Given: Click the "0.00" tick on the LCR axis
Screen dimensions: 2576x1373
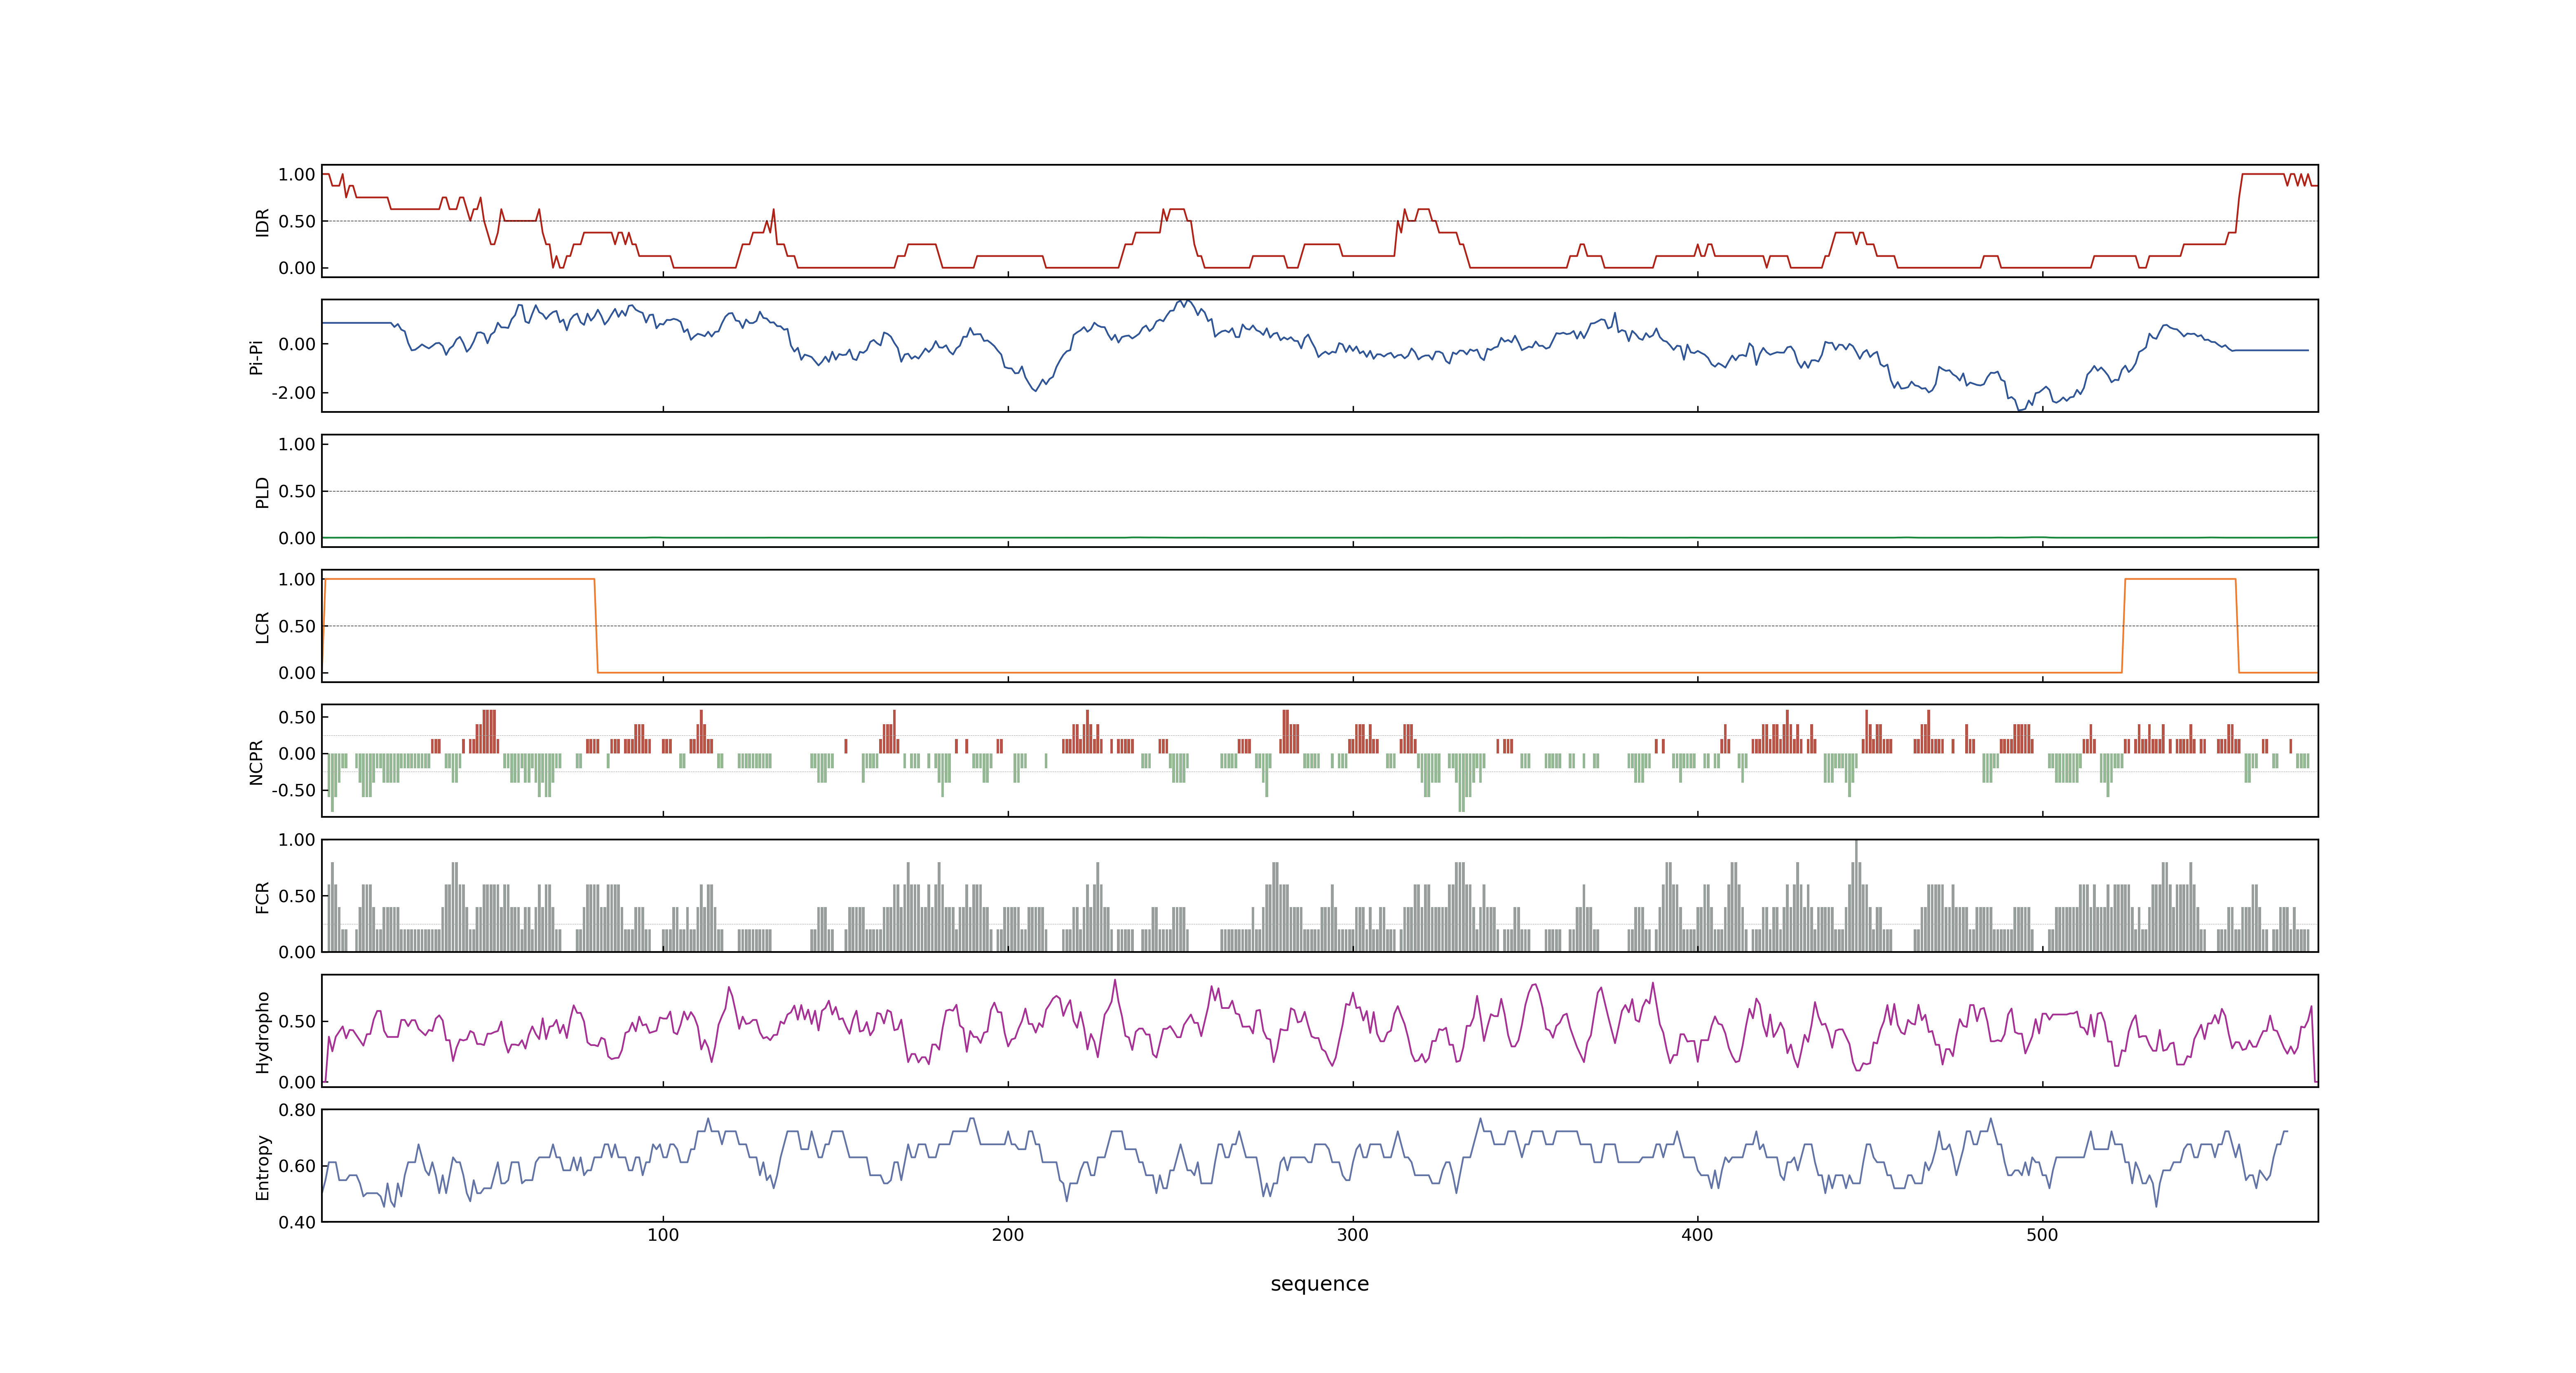Looking at the screenshot, I should pos(297,673).
